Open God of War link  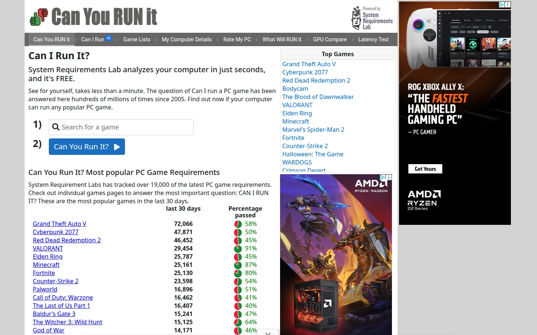click(x=48, y=330)
